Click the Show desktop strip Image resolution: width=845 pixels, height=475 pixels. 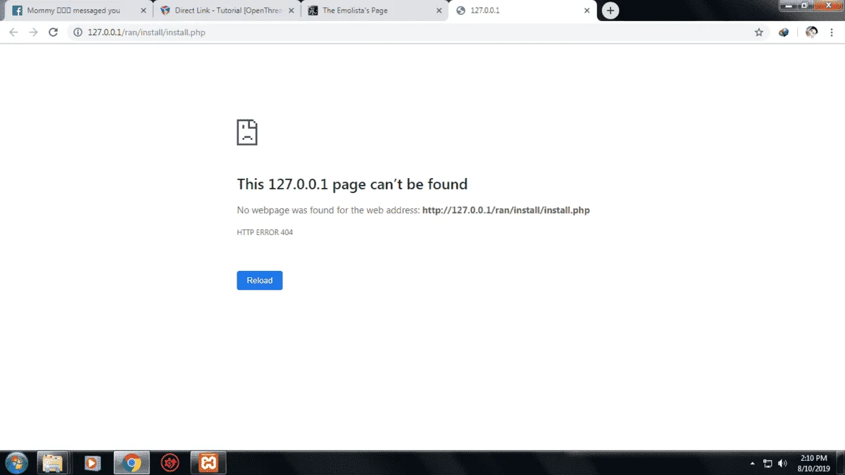840,462
